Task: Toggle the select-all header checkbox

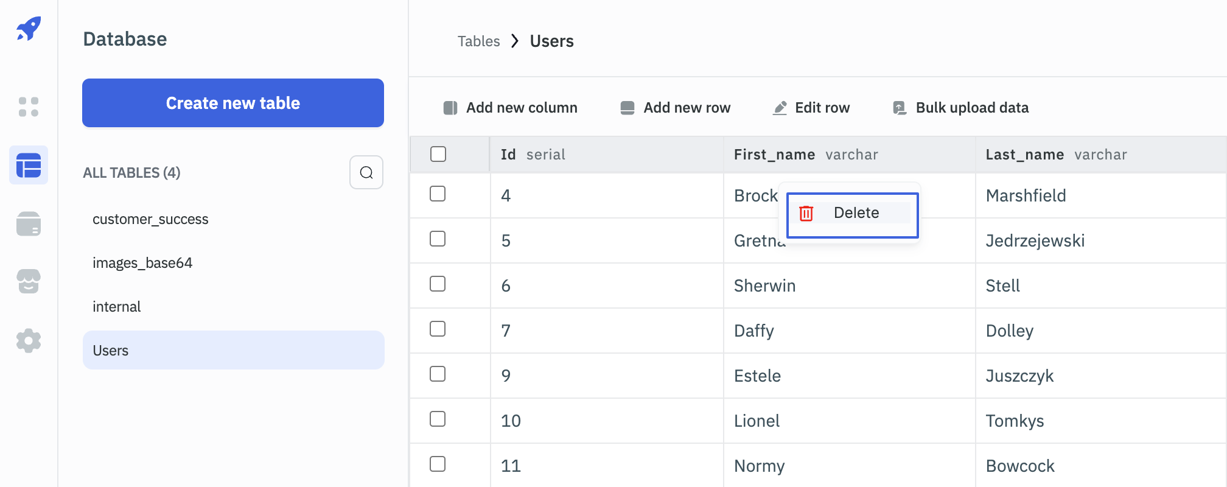Action: coord(438,154)
